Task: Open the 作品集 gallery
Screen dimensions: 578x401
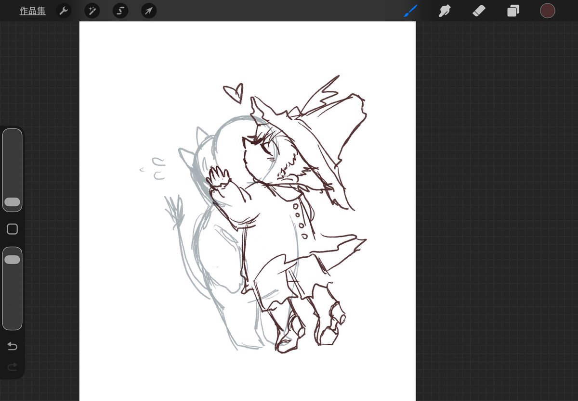Action: click(x=33, y=11)
